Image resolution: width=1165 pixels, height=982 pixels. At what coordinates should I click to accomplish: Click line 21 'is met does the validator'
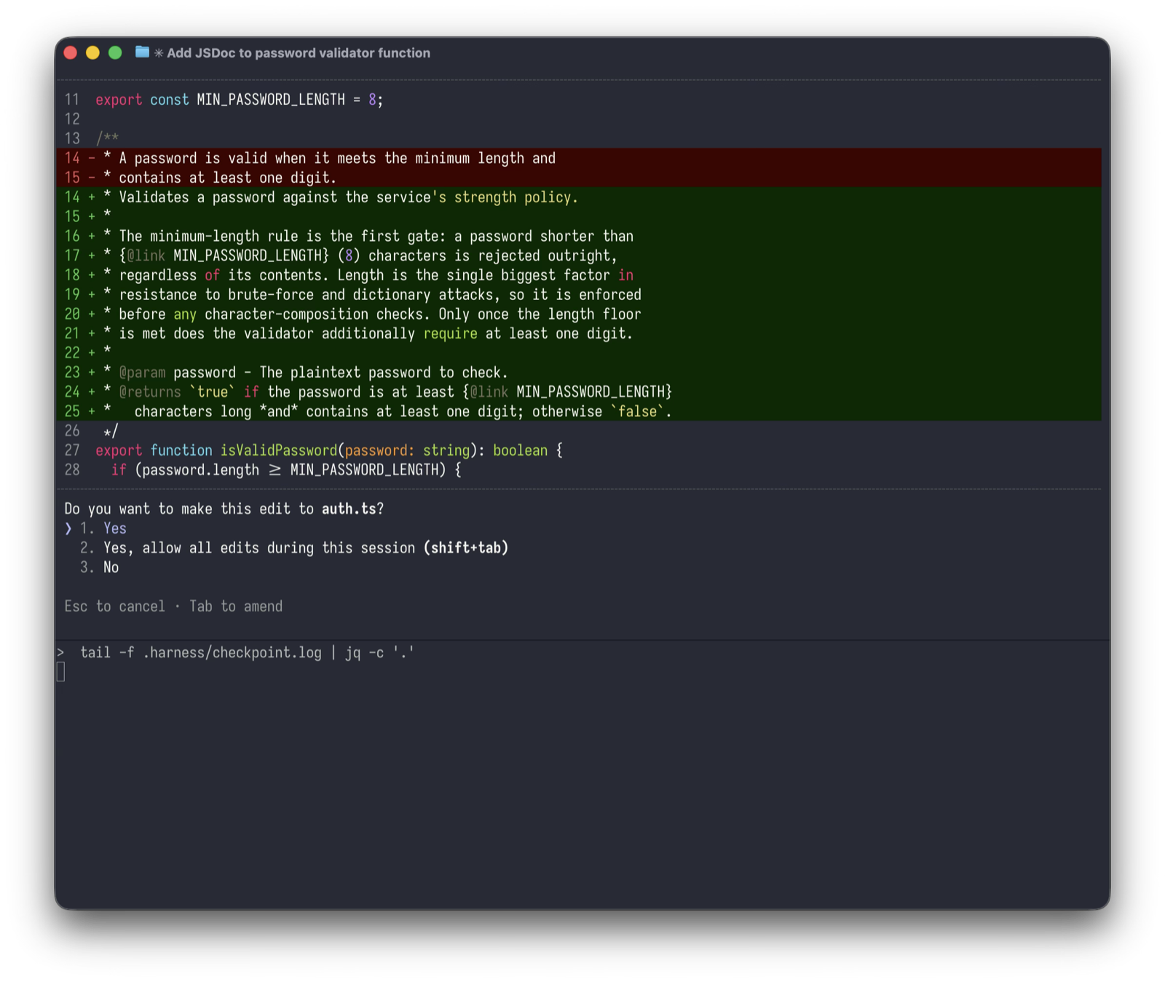pos(579,333)
